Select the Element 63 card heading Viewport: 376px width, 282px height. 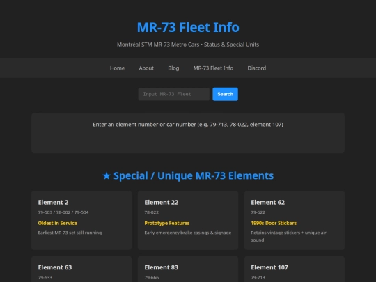(x=55, y=267)
